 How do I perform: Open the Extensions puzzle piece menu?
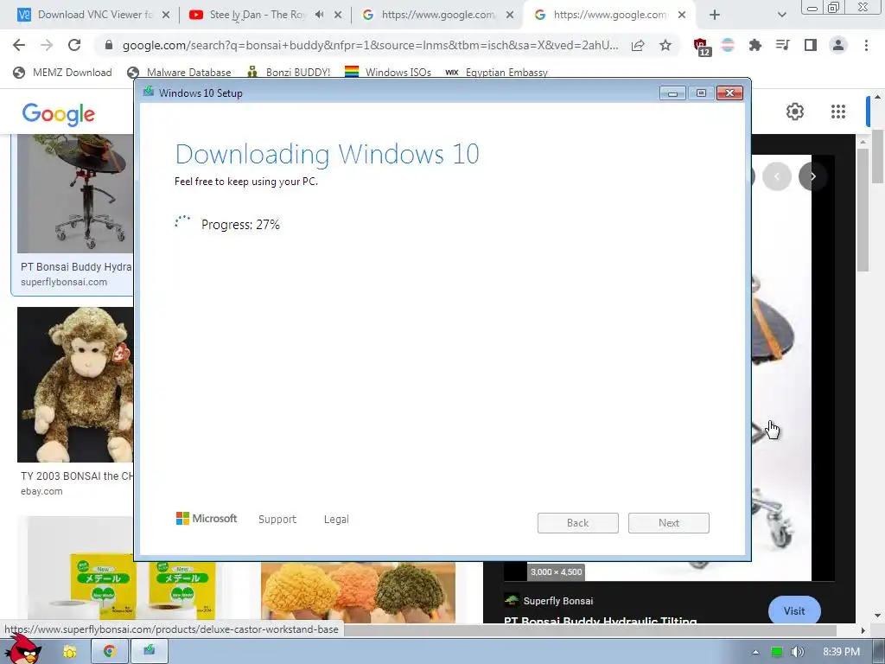tap(755, 45)
